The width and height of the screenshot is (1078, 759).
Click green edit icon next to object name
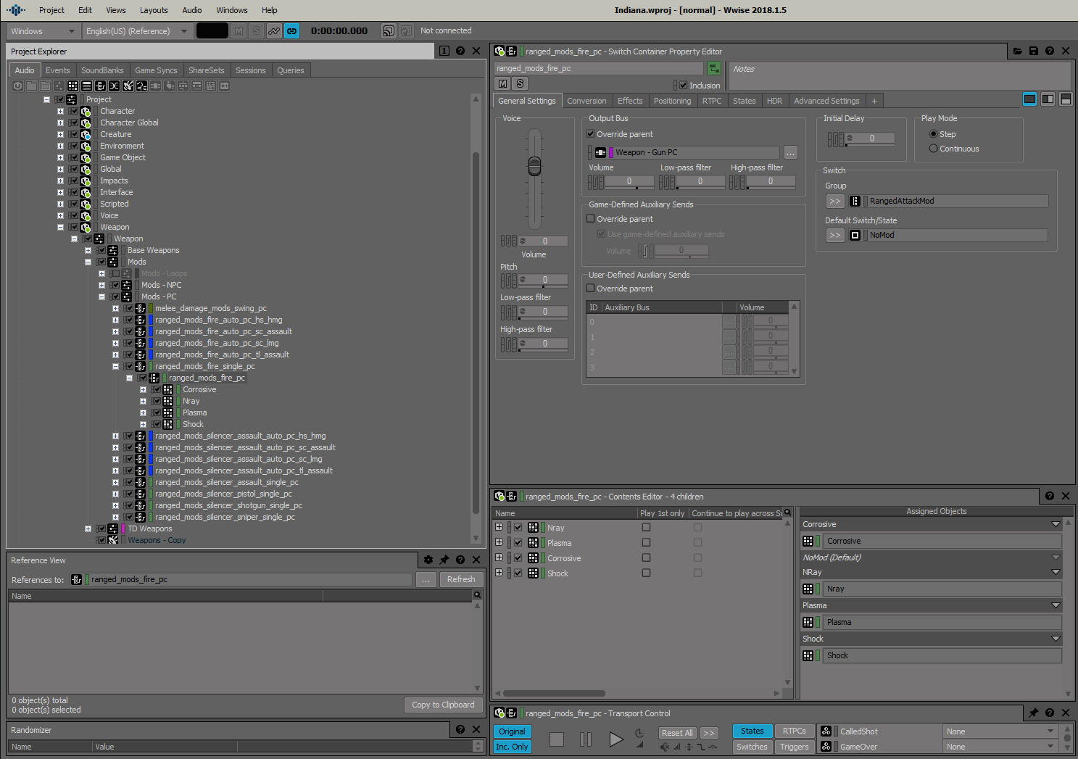[x=714, y=68]
